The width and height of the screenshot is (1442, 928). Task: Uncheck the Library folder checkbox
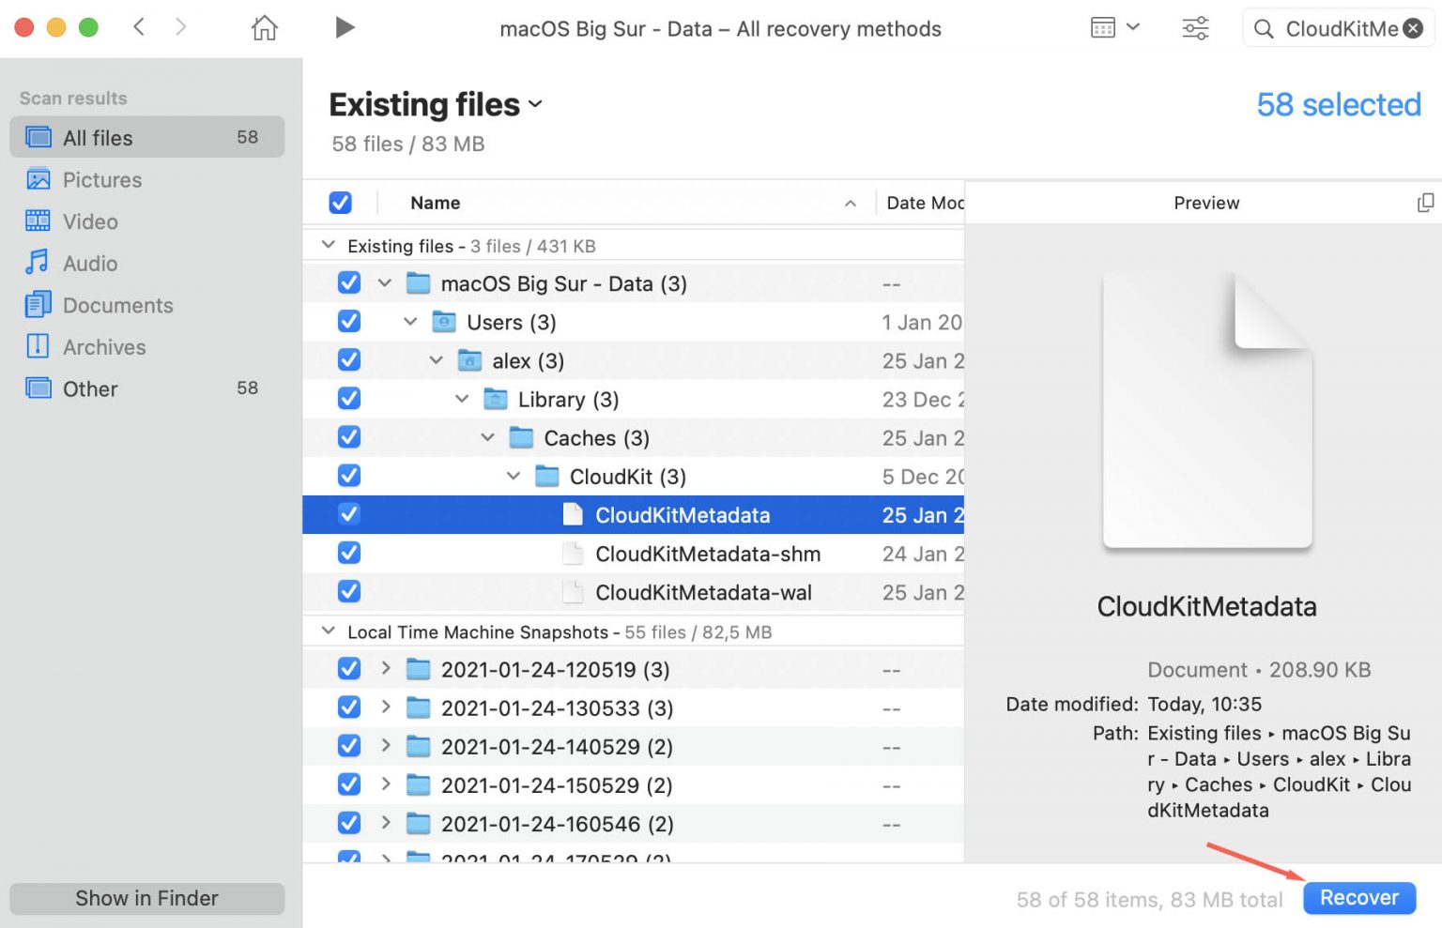click(x=348, y=398)
